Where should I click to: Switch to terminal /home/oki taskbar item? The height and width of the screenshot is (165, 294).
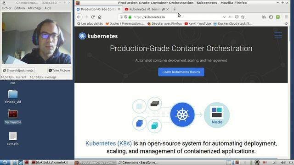(50, 162)
